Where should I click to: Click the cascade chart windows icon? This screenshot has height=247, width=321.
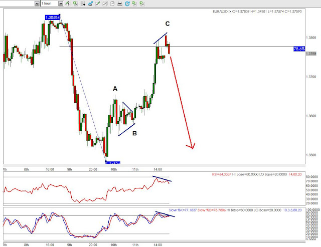pyautogui.click(x=105, y=4)
